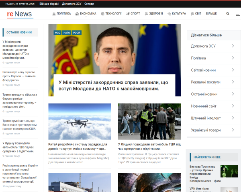
Task: Click chevron next to Новинний сайт
Action: pyautogui.click(x=233, y=106)
